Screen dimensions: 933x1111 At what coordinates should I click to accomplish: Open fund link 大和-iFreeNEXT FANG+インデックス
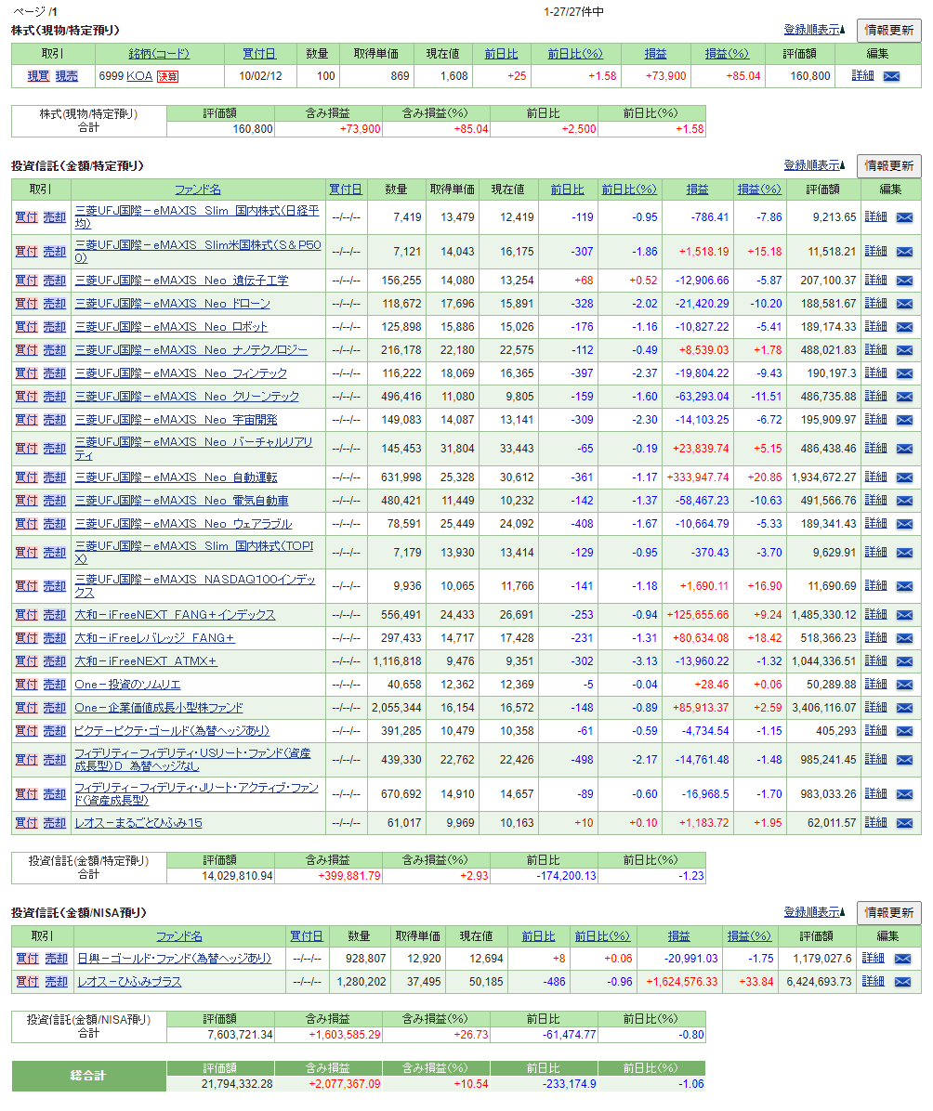(175, 615)
